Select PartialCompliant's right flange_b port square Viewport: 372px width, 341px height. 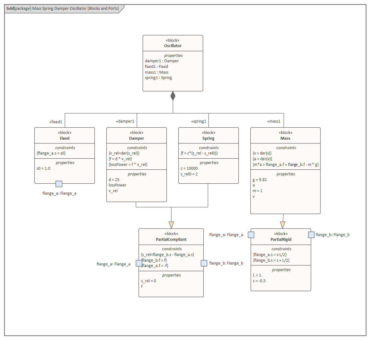(x=204, y=263)
